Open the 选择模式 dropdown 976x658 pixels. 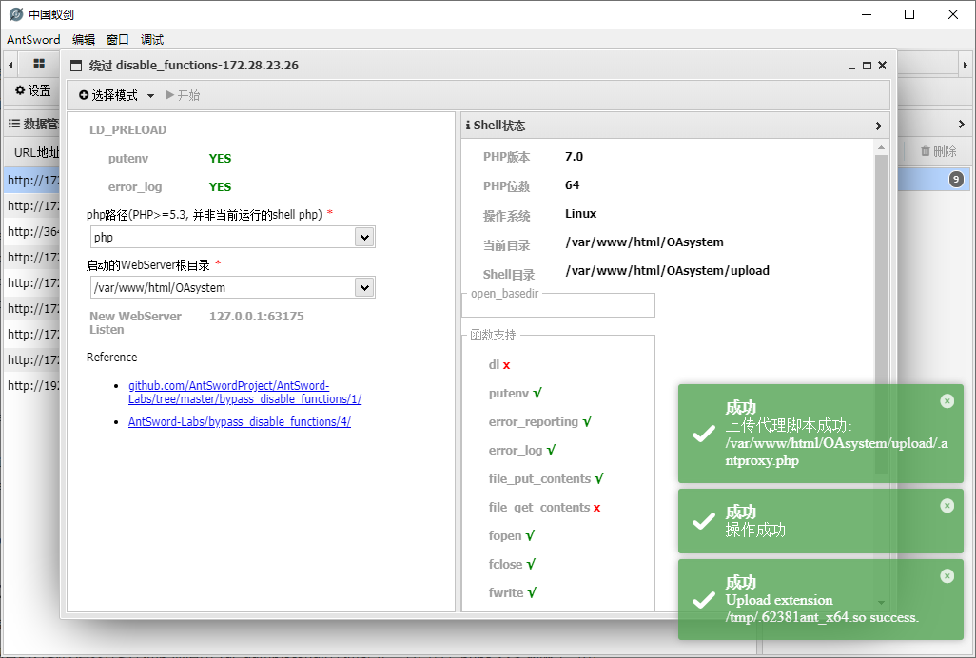coord(116,96)
